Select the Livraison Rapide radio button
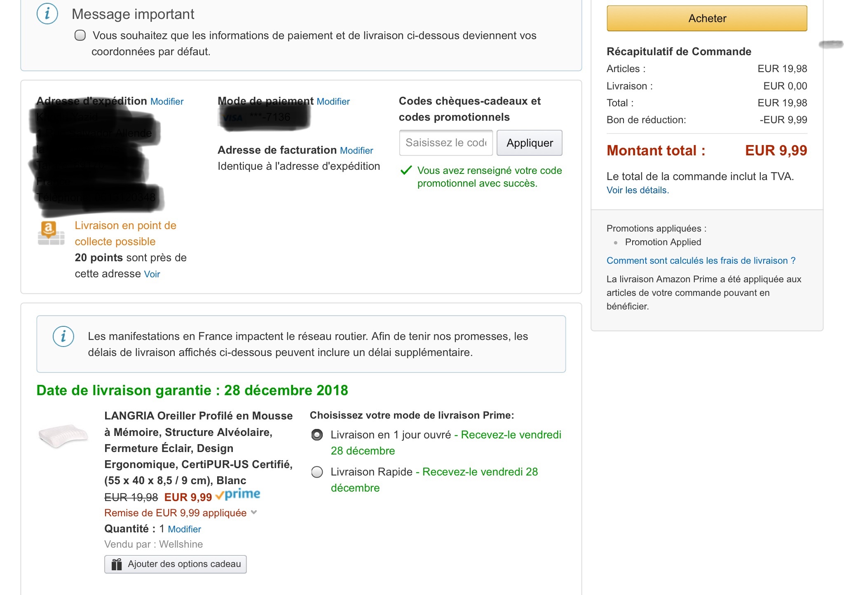This screenshot has height=595, width=844. point(317,472)
